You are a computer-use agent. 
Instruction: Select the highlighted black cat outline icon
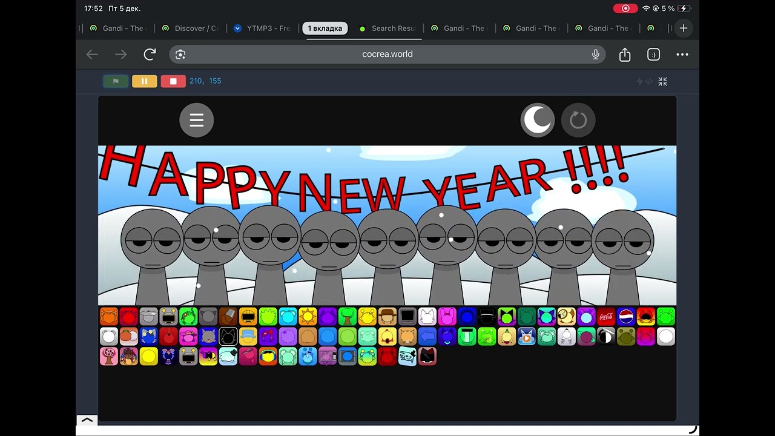coord(228,336)
